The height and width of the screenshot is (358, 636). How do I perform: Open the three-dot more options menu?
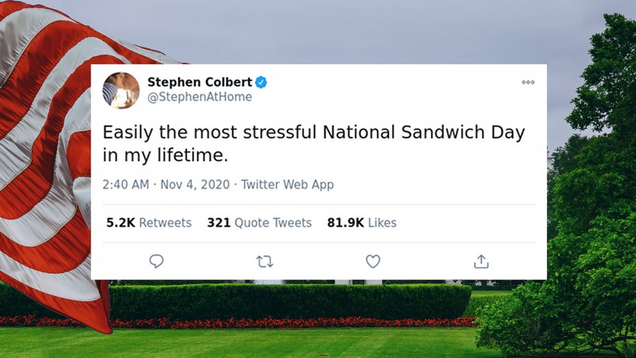click(x=528, y=82)
